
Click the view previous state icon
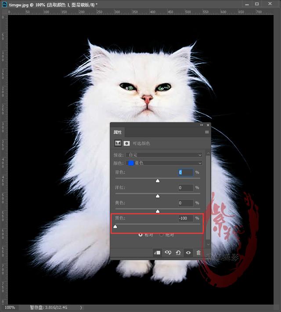[x=168, y=253]
